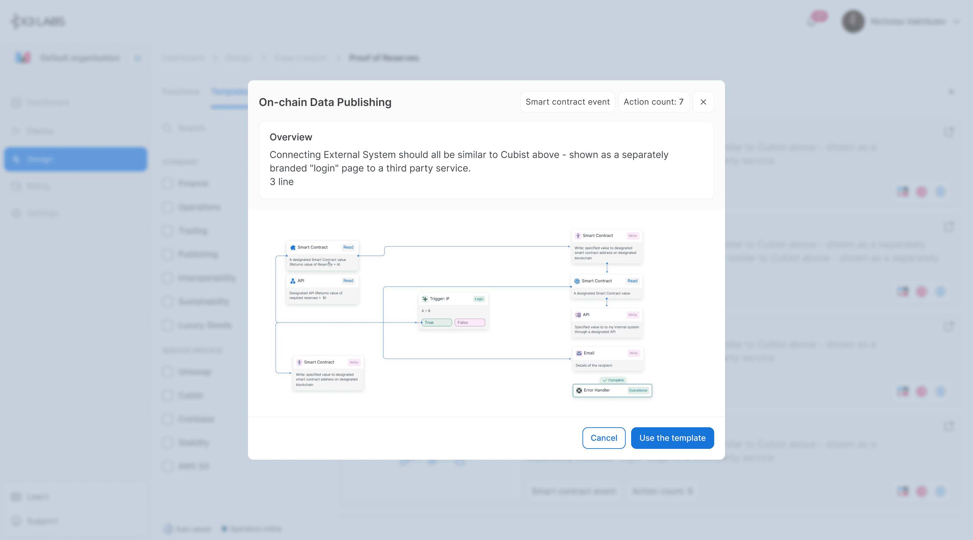Click the "A = B" condition text

pyautogui.click(x=426, y=311)
